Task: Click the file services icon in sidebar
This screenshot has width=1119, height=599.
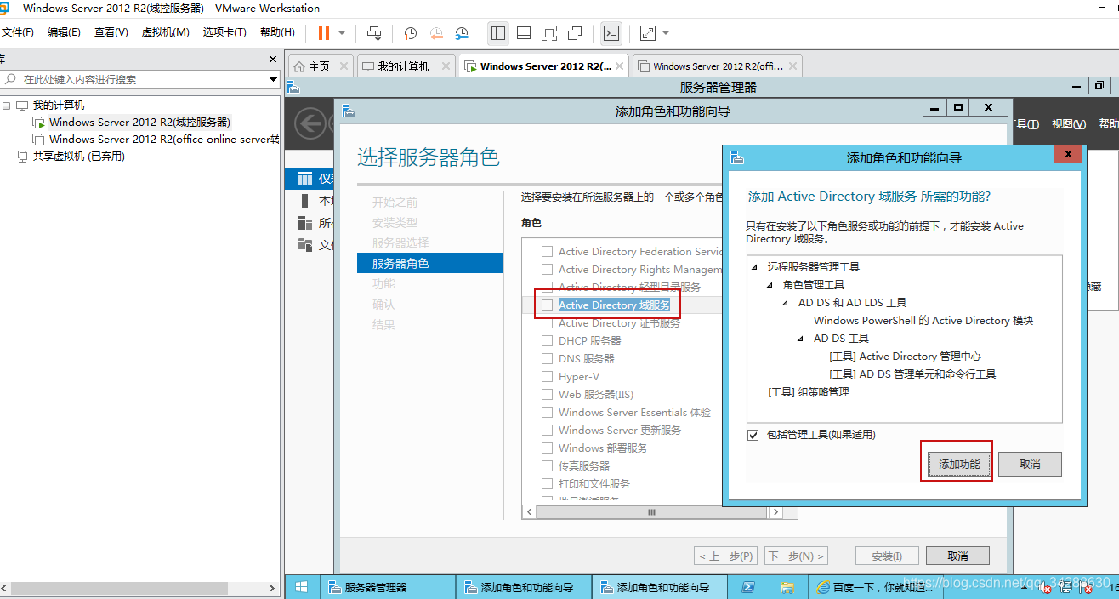Action: (305, 245)
